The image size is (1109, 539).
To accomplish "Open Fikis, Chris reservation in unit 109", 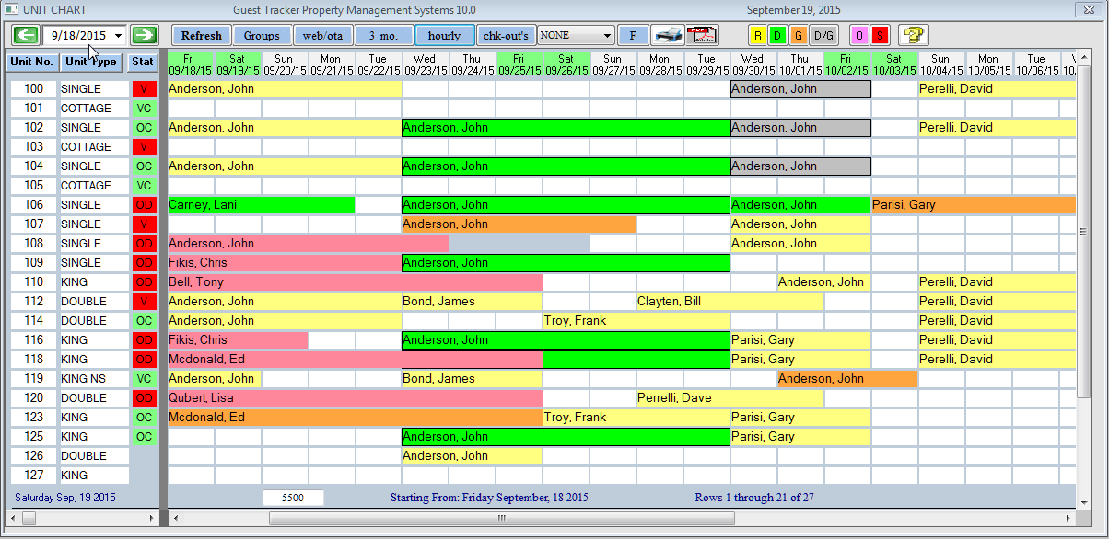I will point(285,263).
